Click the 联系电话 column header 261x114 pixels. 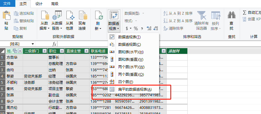pyautogui.click(x=99, y=51)
